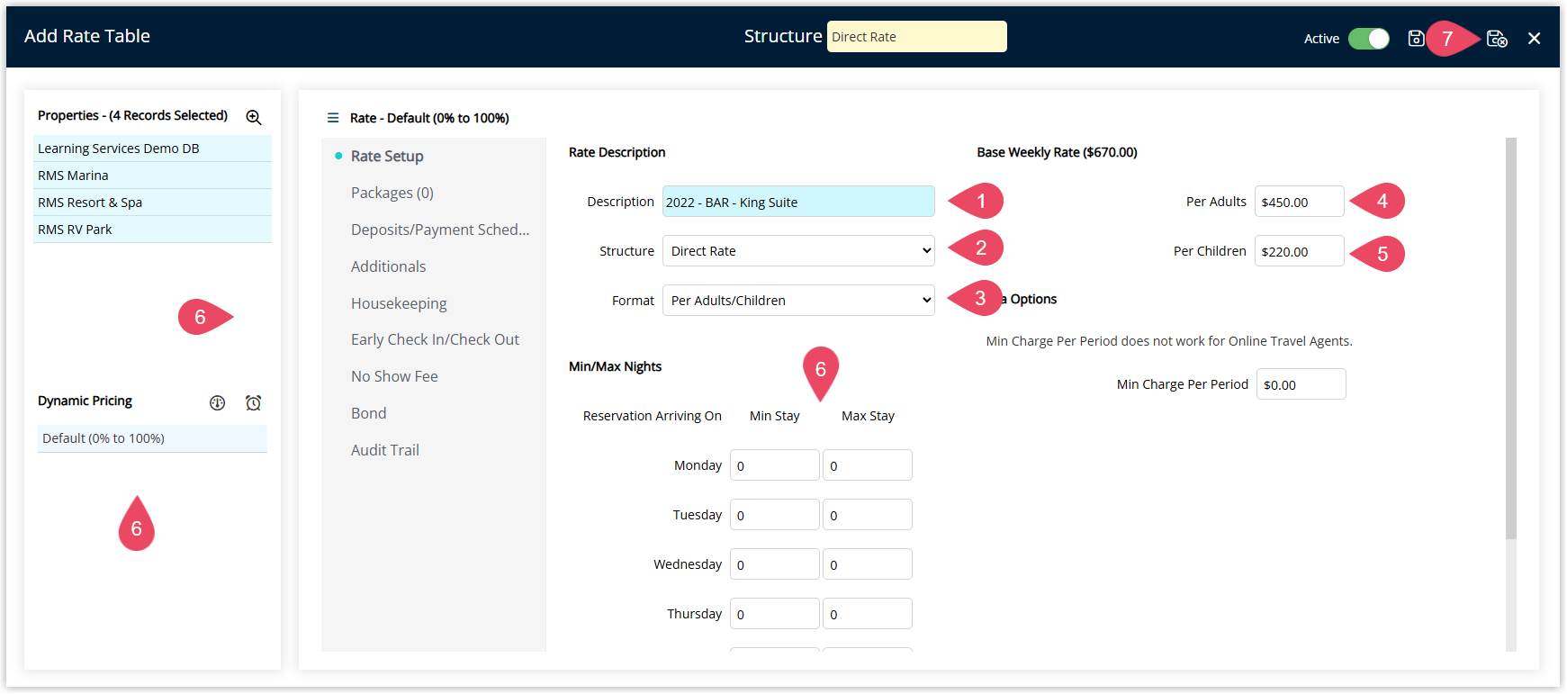Click the Save icon in header
The height and width of the screenshot is (694, 1567).
(1416, 38)
